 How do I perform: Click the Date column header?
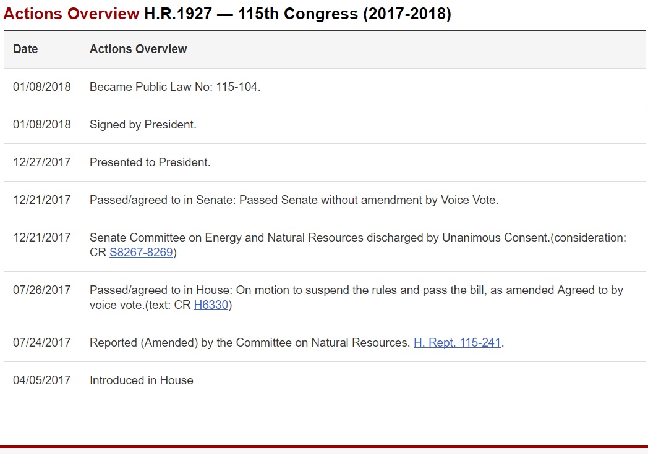click(25, 49)
